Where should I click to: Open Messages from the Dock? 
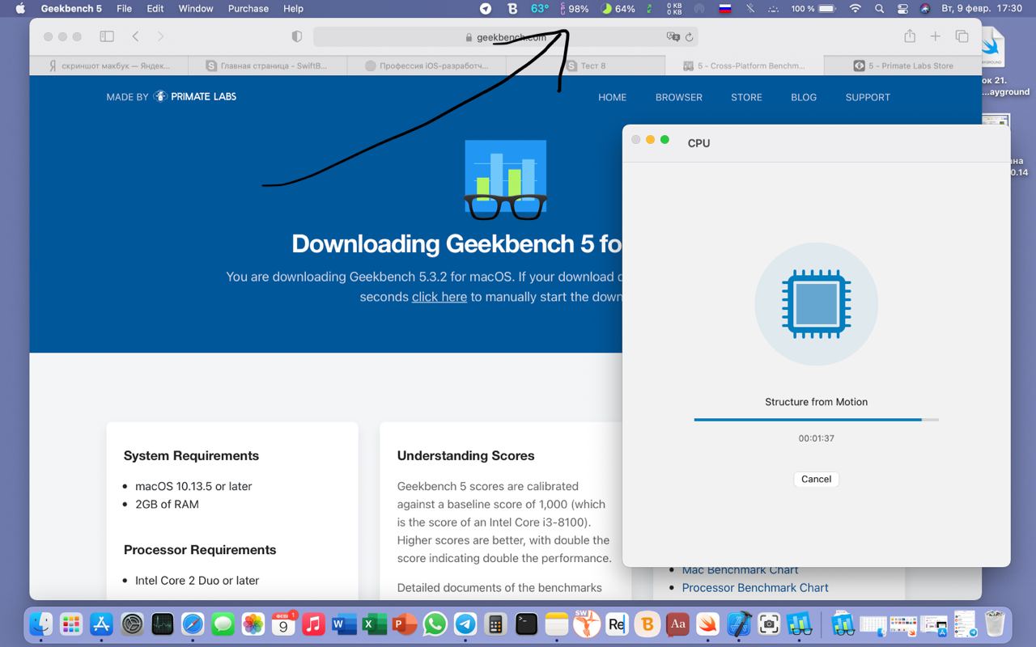click(x=223, y=624)
